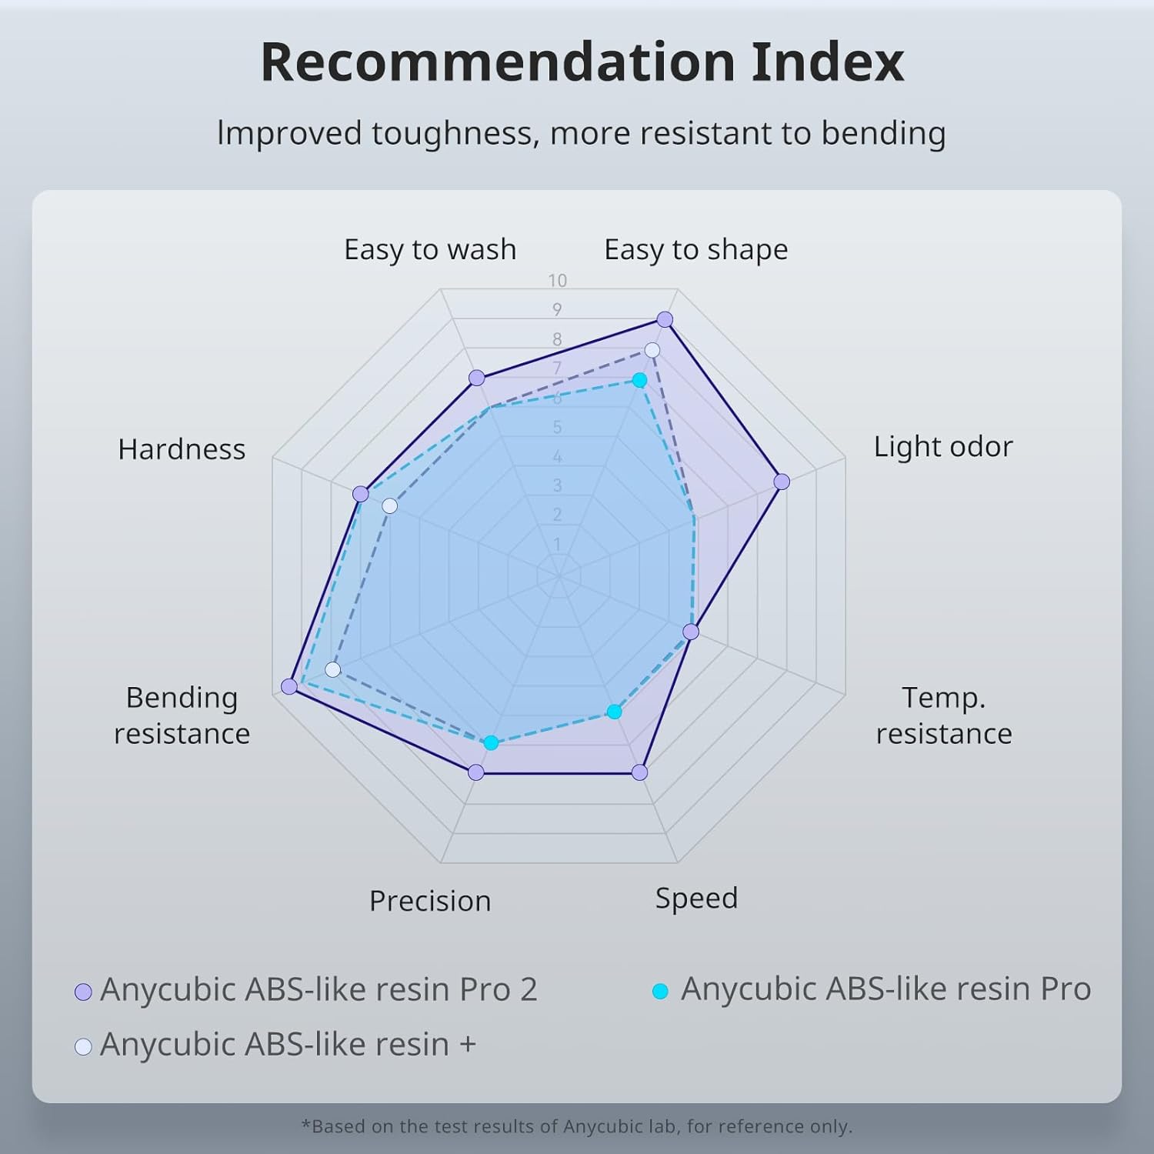Click the "Easy to shape" axis label
The width and height of the screenshot is (1154, 1154).
(x=695, y=250)
